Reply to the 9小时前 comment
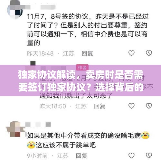 click(x=81, y=156)
